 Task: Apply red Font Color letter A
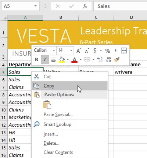(x=74, y=60)
